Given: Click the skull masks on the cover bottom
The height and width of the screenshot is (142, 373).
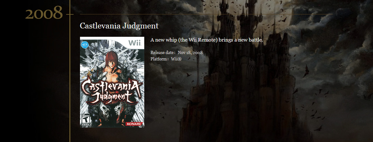Looking at the screenshot, I should click(111, 110).
